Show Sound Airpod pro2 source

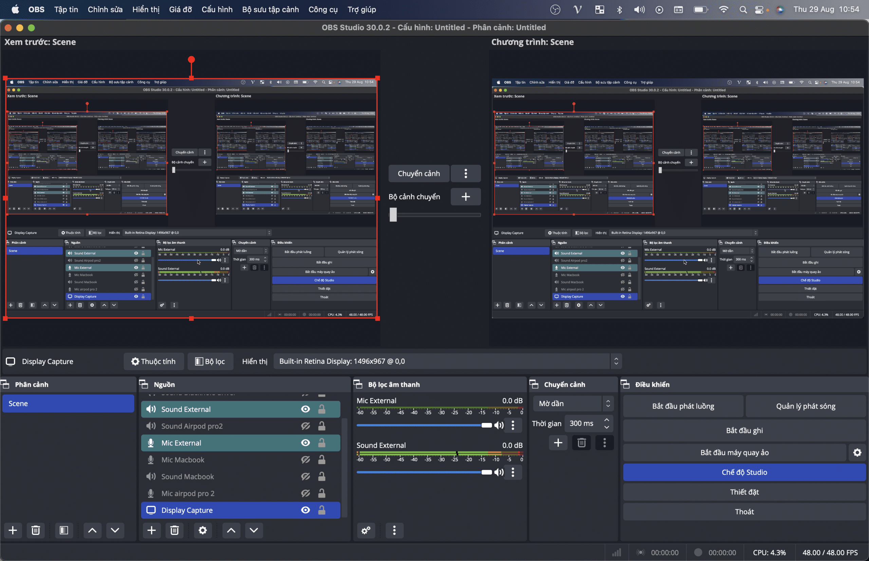pos(306,426)
